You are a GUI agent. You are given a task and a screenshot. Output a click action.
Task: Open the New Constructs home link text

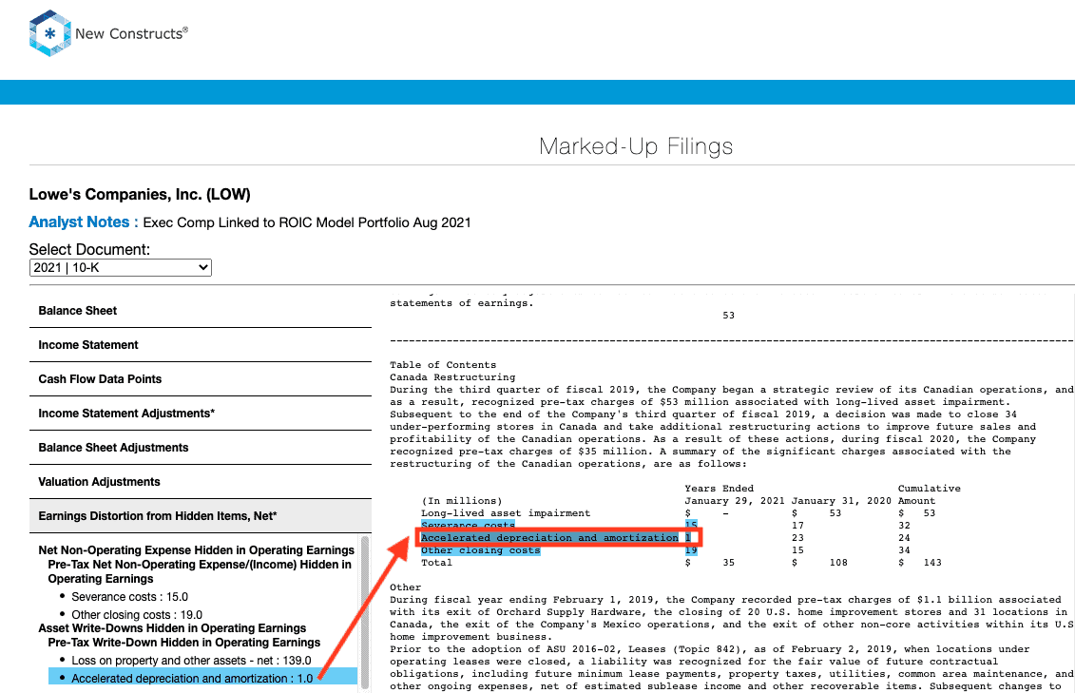point(131,33)
